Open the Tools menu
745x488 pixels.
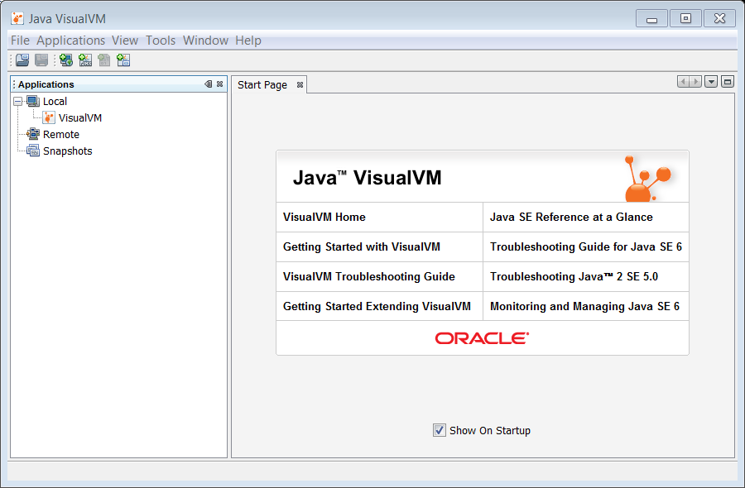(x=161, y=41)
